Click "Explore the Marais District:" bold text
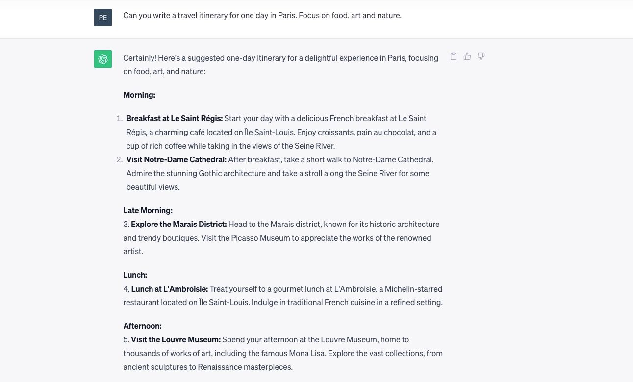Image resolution: width=633 pixels, height=382 pixels. pyautogui.click(x=178, y=224)
